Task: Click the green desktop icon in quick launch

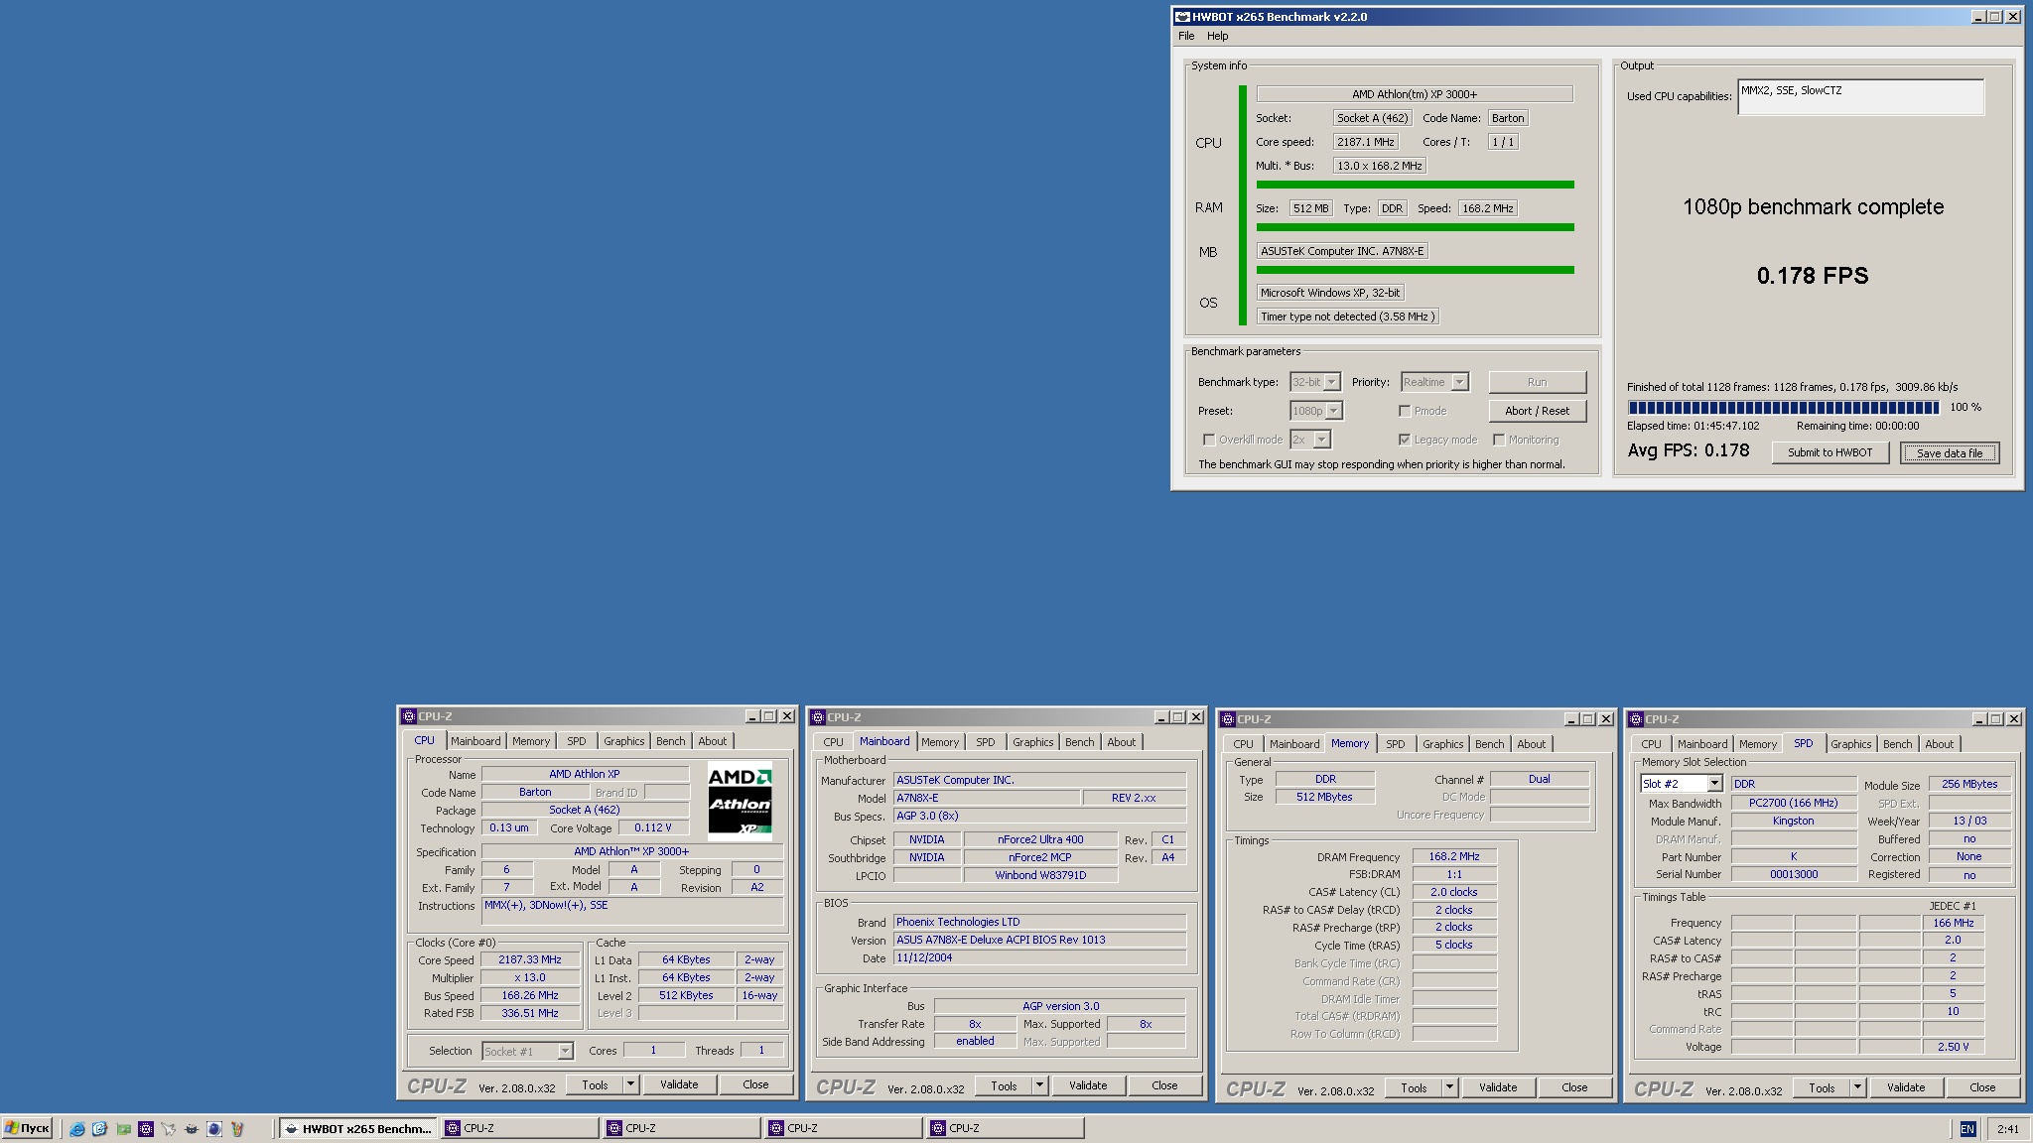Action: click(123, 1129)
